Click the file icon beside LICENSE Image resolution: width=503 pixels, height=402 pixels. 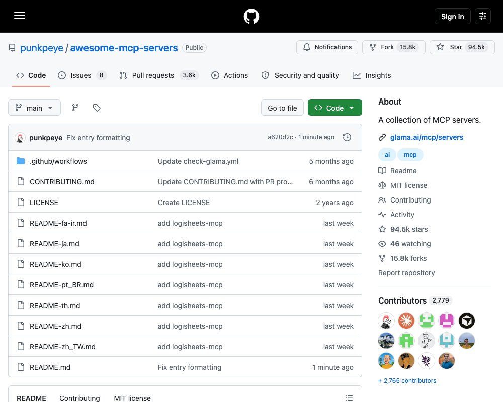pyautogui.click(x=21, y=203)
